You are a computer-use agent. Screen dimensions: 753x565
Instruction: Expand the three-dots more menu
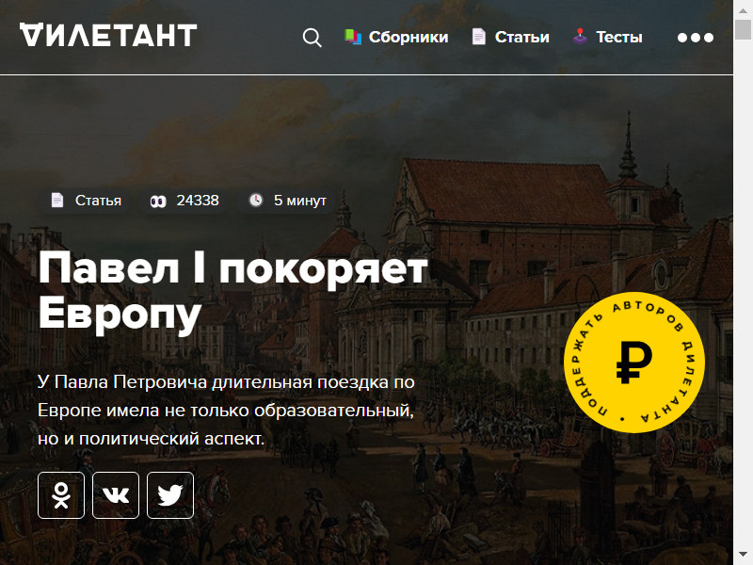[695, 38]
